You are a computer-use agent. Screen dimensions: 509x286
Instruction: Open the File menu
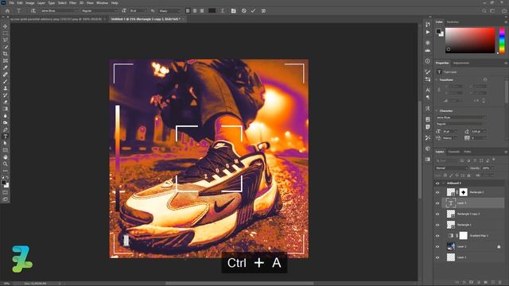12,3
